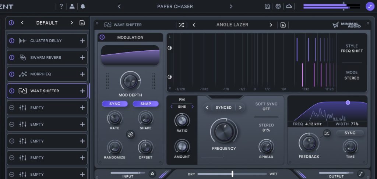Switch to previous FM waveform from Sine
The height and width of the screenshot is (179, 377).
172,107
